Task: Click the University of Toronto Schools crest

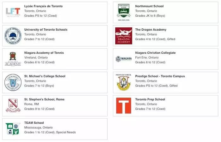Action: (x=13, y=36)
